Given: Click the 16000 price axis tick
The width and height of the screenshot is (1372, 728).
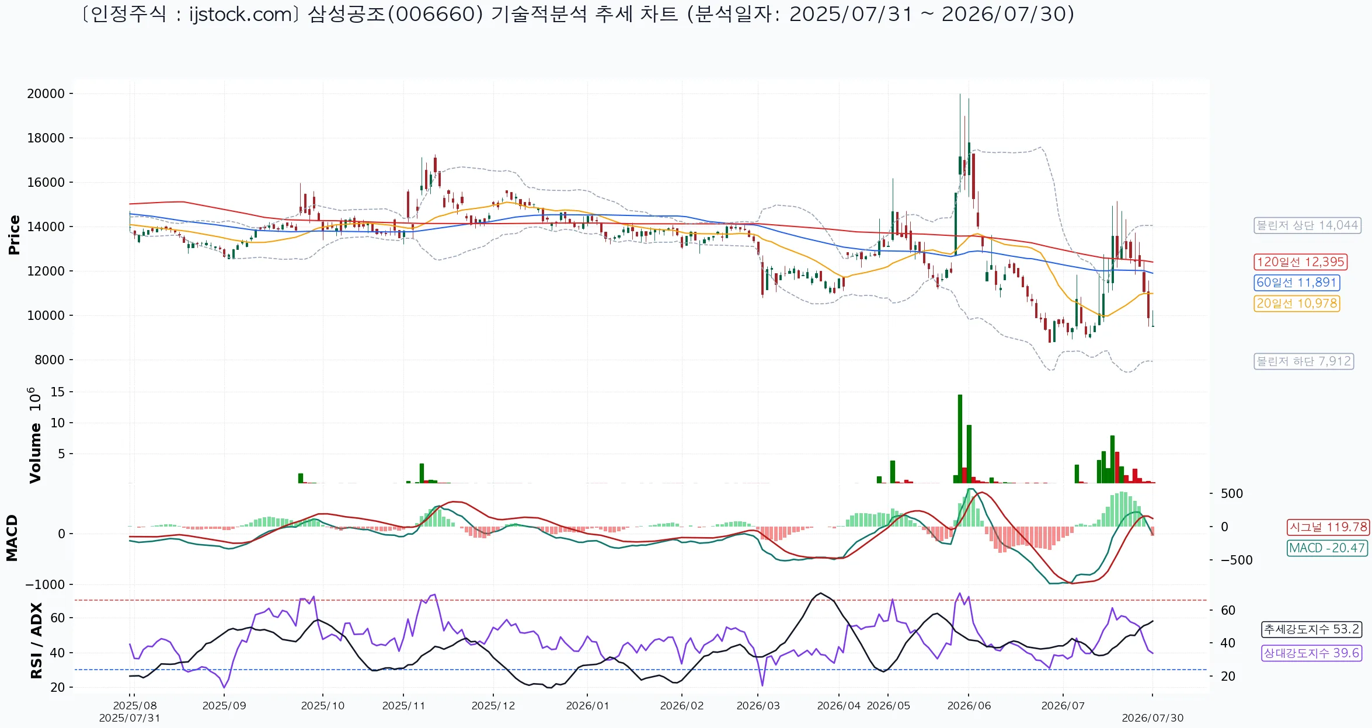Looking at the screenshot, I should point(46,182).
